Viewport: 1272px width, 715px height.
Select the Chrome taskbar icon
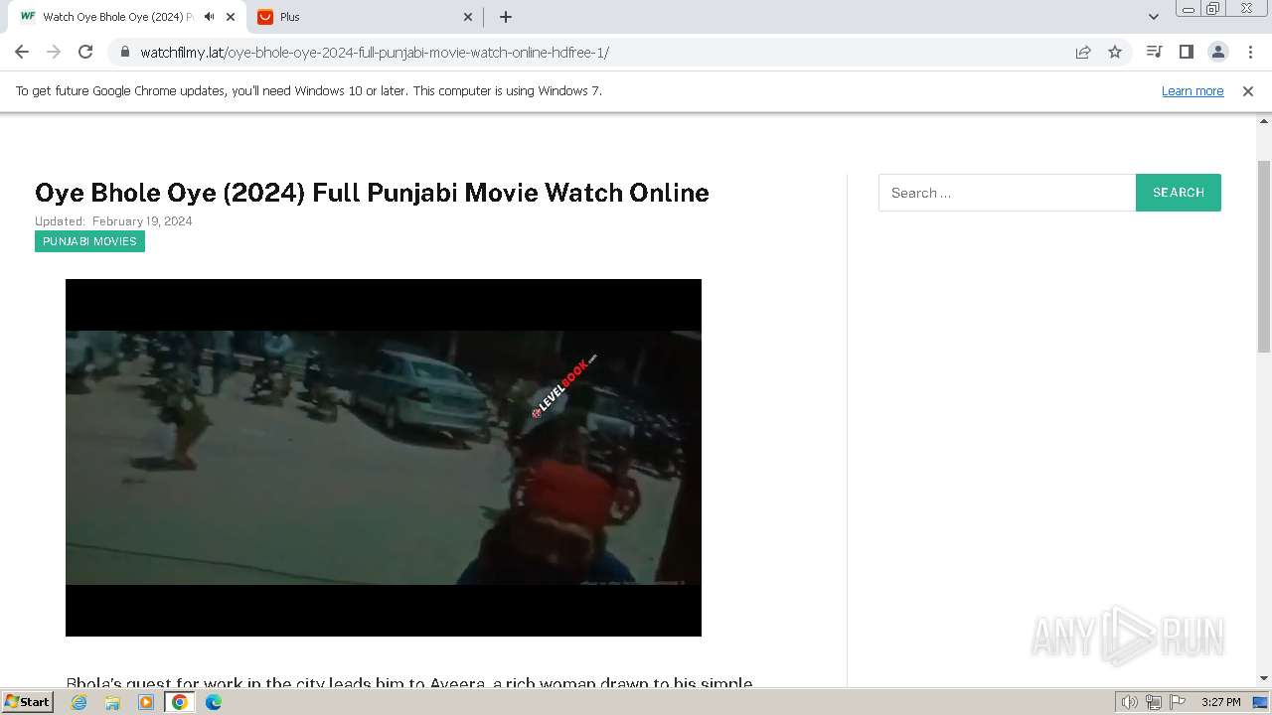[x=180, y=702]
